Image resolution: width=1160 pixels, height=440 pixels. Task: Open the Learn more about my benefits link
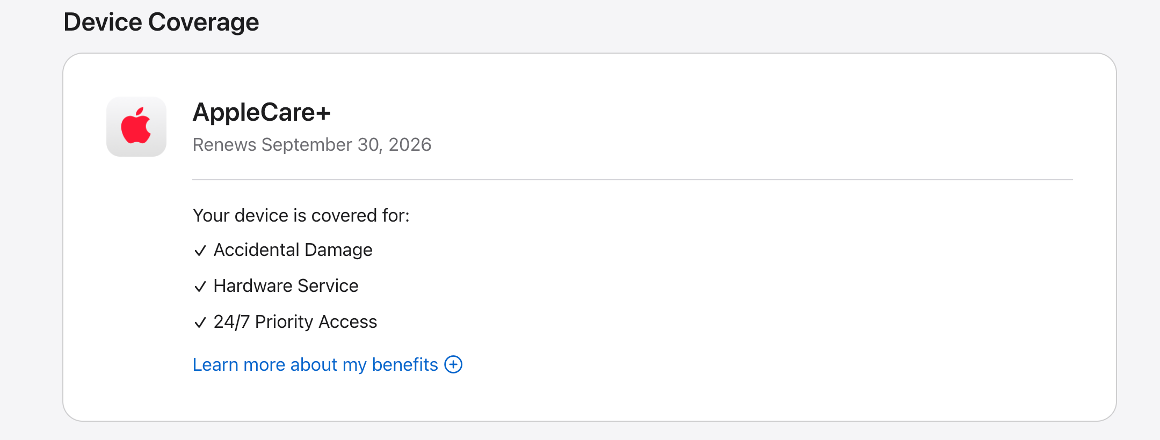click(328, 364)
